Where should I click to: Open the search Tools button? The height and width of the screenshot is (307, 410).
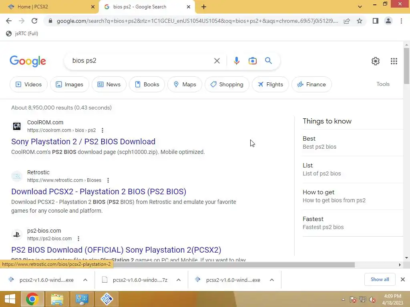click(x=383, y=84)
